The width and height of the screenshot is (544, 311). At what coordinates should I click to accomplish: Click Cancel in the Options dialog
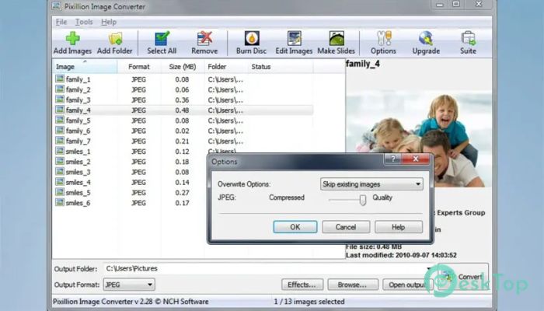click(346, 227)
